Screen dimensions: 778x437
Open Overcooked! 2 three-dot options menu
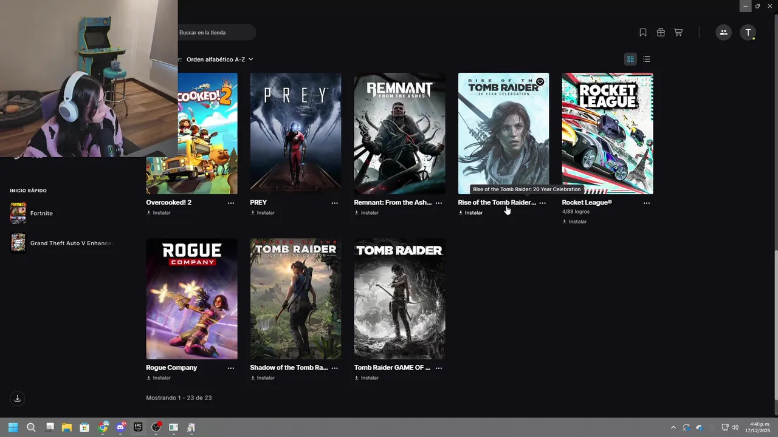coord(231,203)
